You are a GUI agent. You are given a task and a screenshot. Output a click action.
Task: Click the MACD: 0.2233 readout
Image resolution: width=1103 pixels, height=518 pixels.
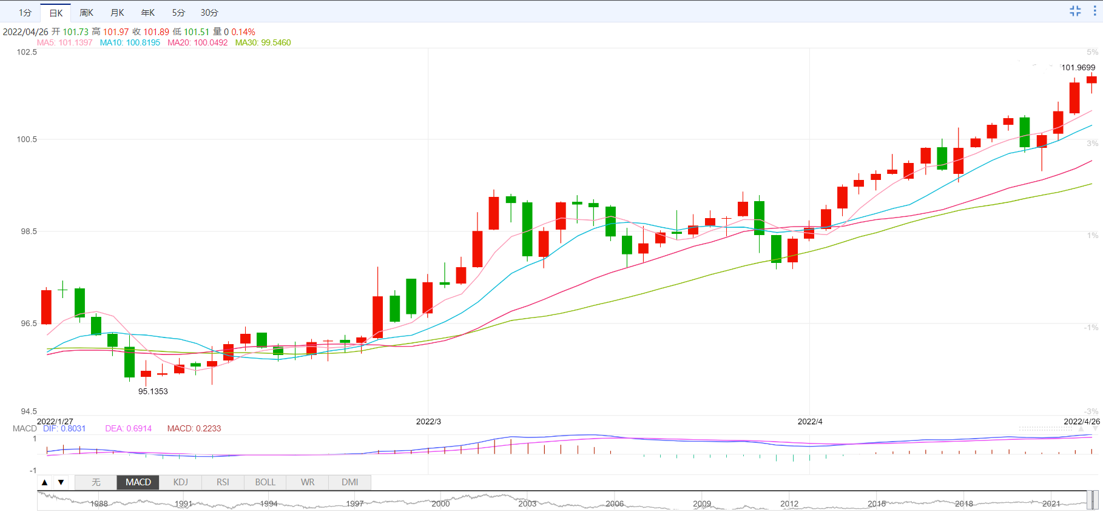194,428
